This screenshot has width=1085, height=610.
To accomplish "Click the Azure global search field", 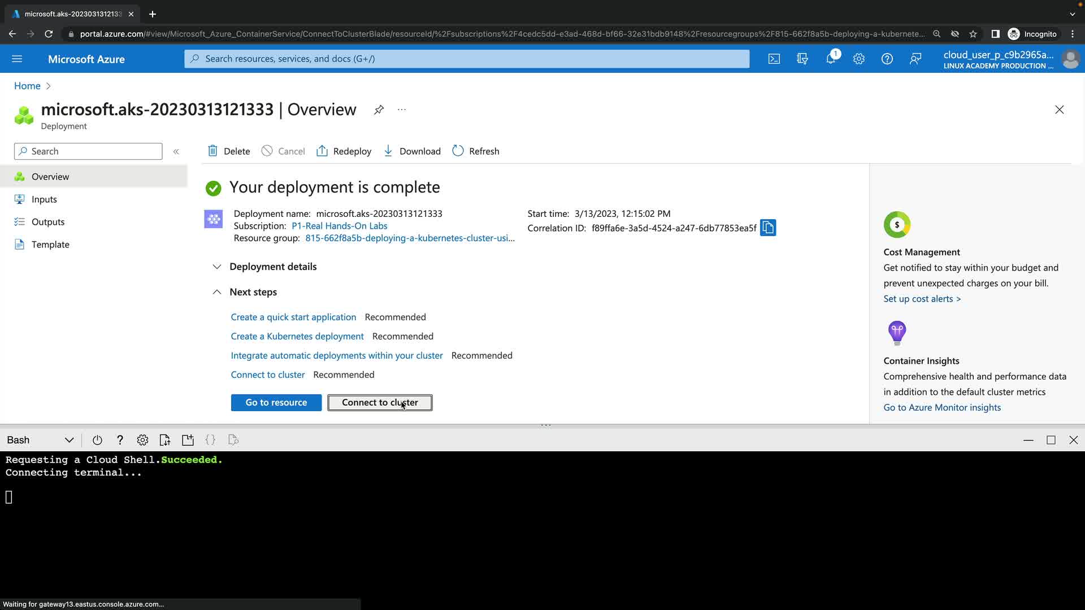I will [466, 59].
